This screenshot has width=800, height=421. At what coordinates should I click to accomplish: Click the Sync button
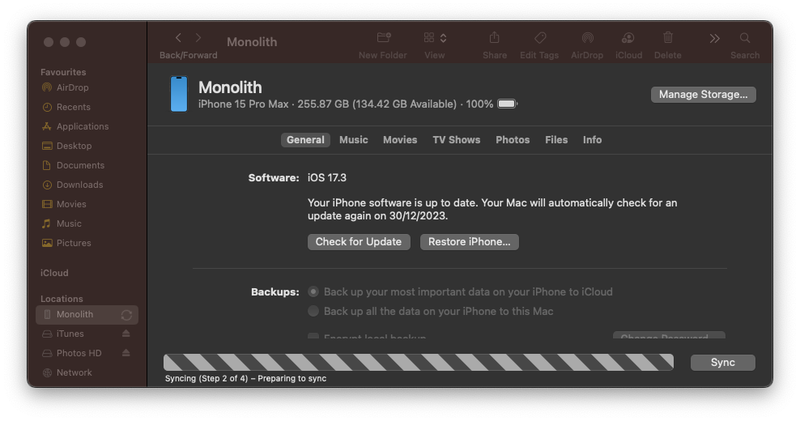pyautogui.click(x=722, y=363)
